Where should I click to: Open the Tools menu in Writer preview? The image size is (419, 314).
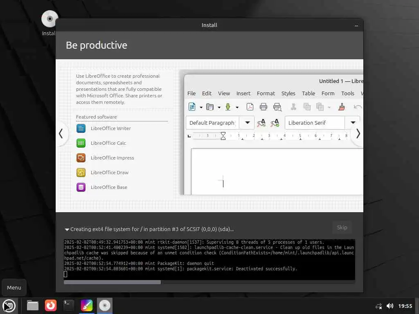(x=347, y=94)
